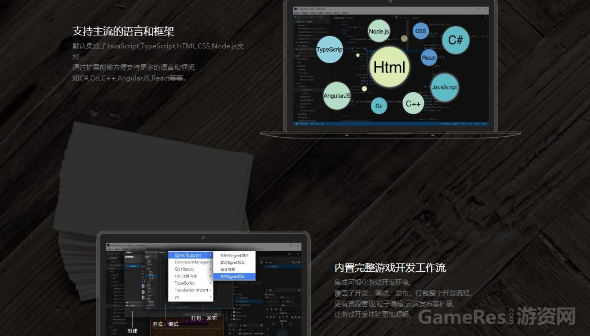Open the ExtensionManager menu entry
Viewport: 590px width, 336px height.
pyautogui.click(x=191, y=262)
